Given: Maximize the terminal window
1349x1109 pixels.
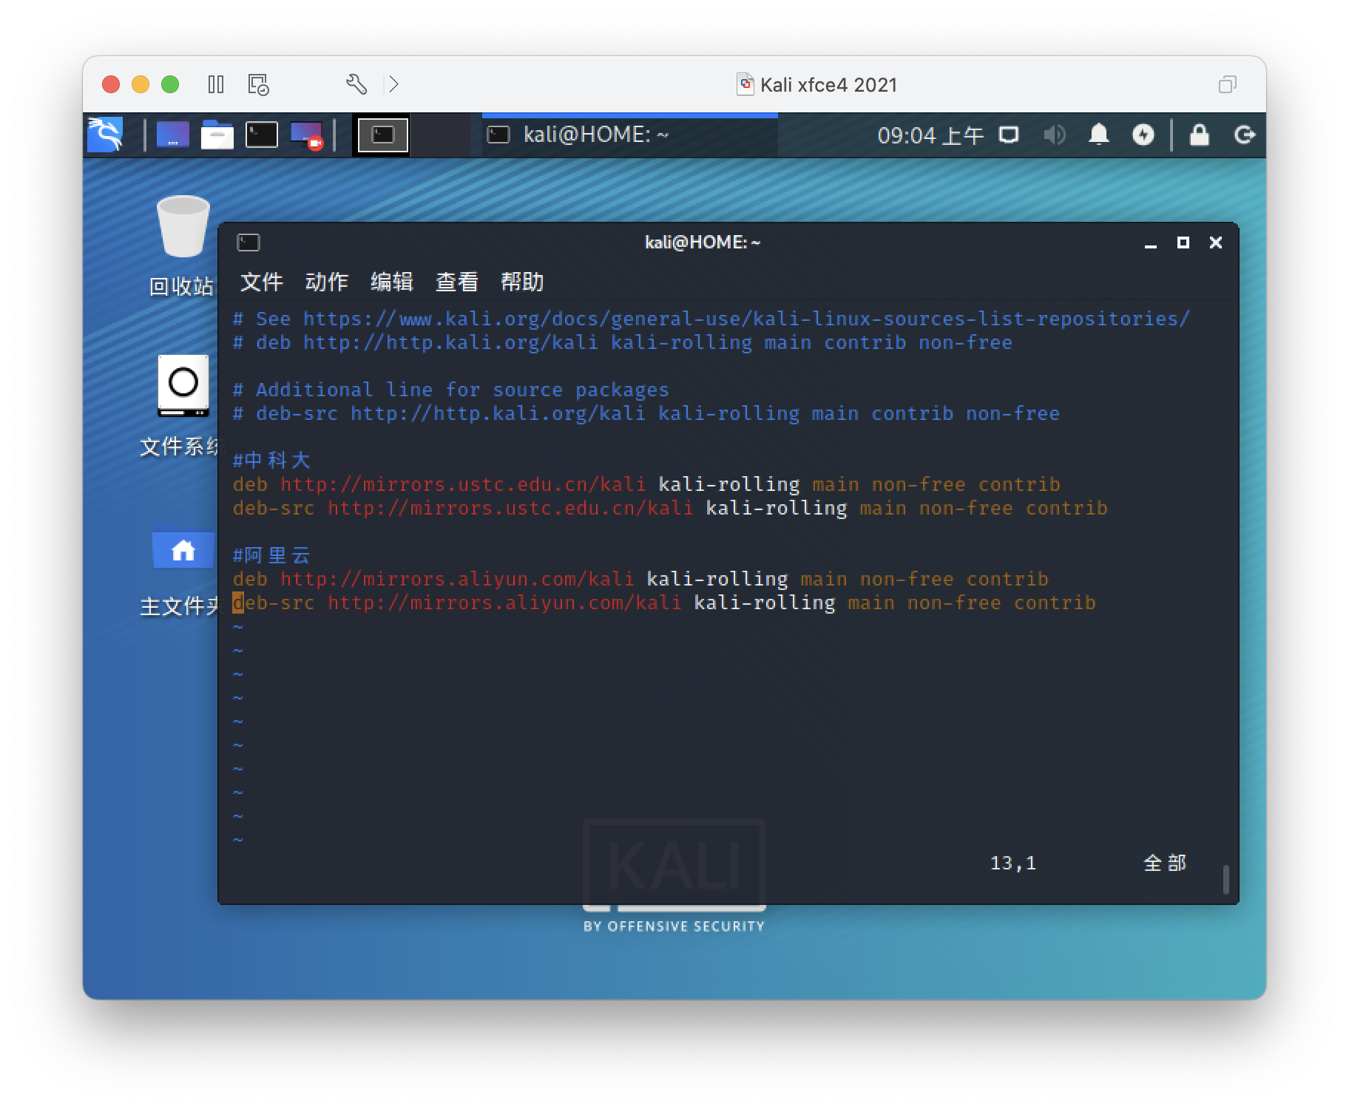Looking at the screenshot, I should (x=1183, y=243).
